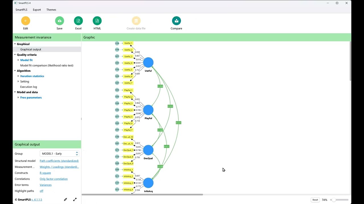Collapse the Model and data section
The image size is (364, 204).
15,92
